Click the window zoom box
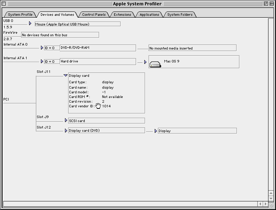The width and height of the screenshot is (276, 210). point(266,4)
